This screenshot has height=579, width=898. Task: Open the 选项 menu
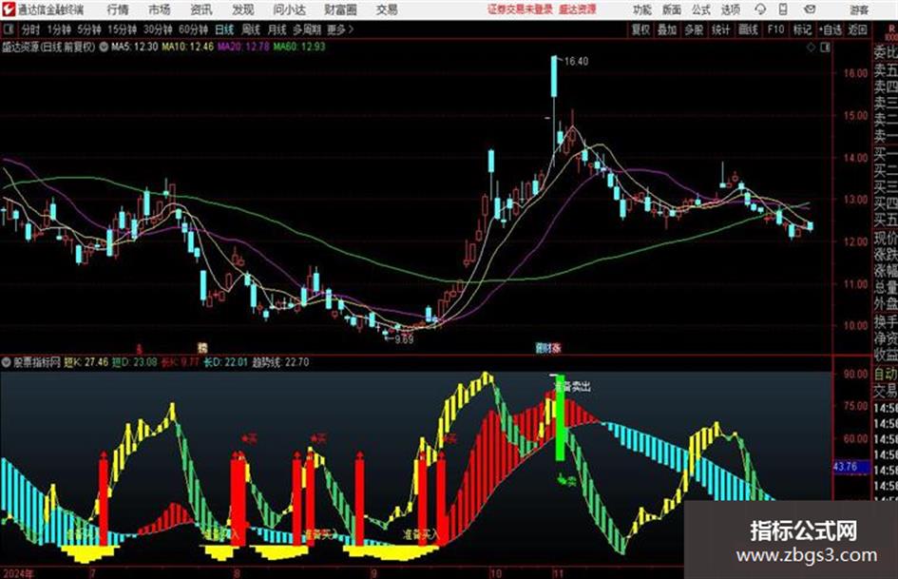coord(730,10)
